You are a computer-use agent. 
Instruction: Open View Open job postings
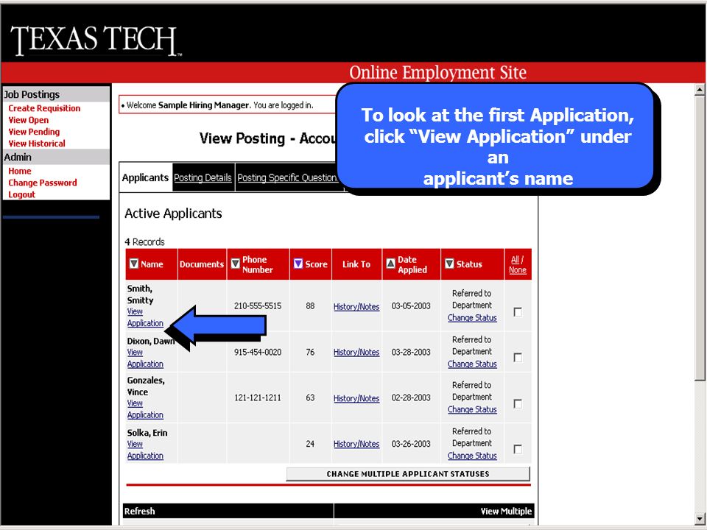29,120
